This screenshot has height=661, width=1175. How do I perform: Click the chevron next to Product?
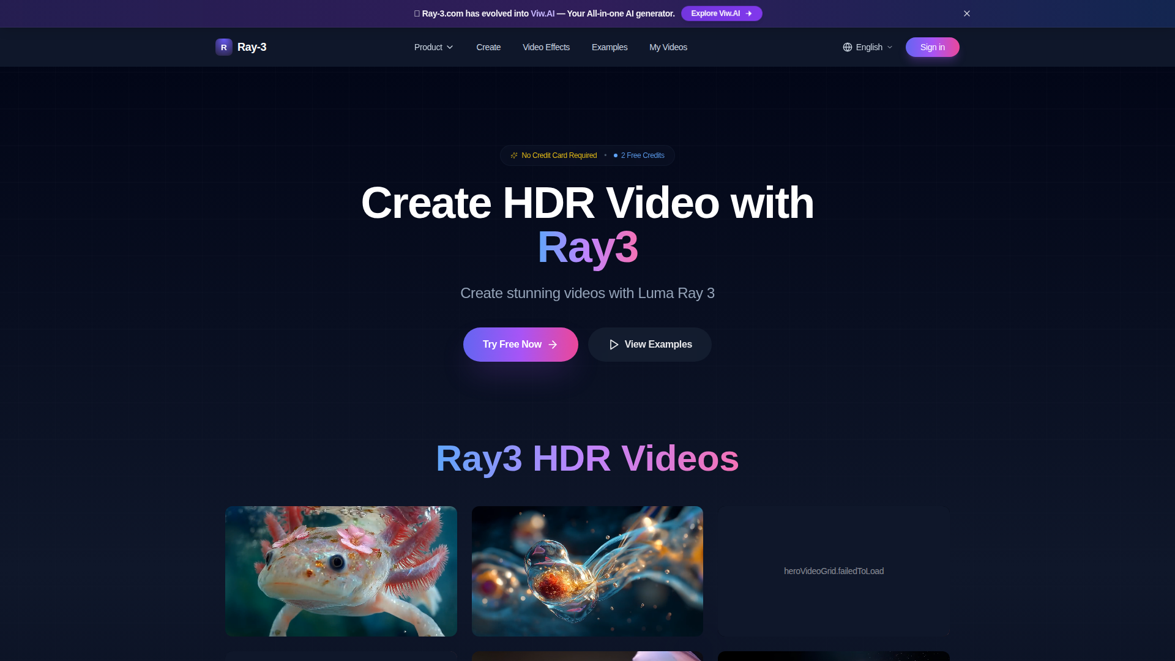point(450,47)
